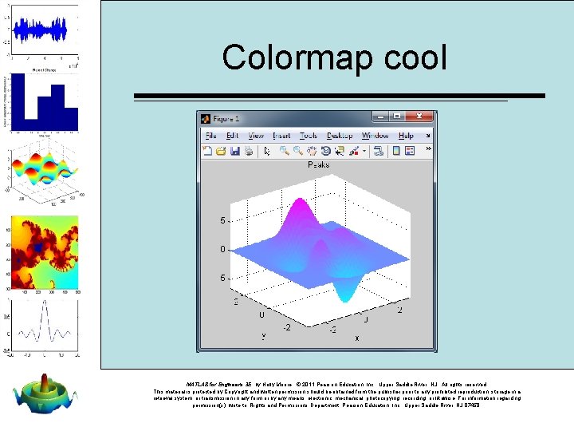This screenshot has width=574, height=431.
Task: Open a file with the folder icon
Action: [221, 151]
